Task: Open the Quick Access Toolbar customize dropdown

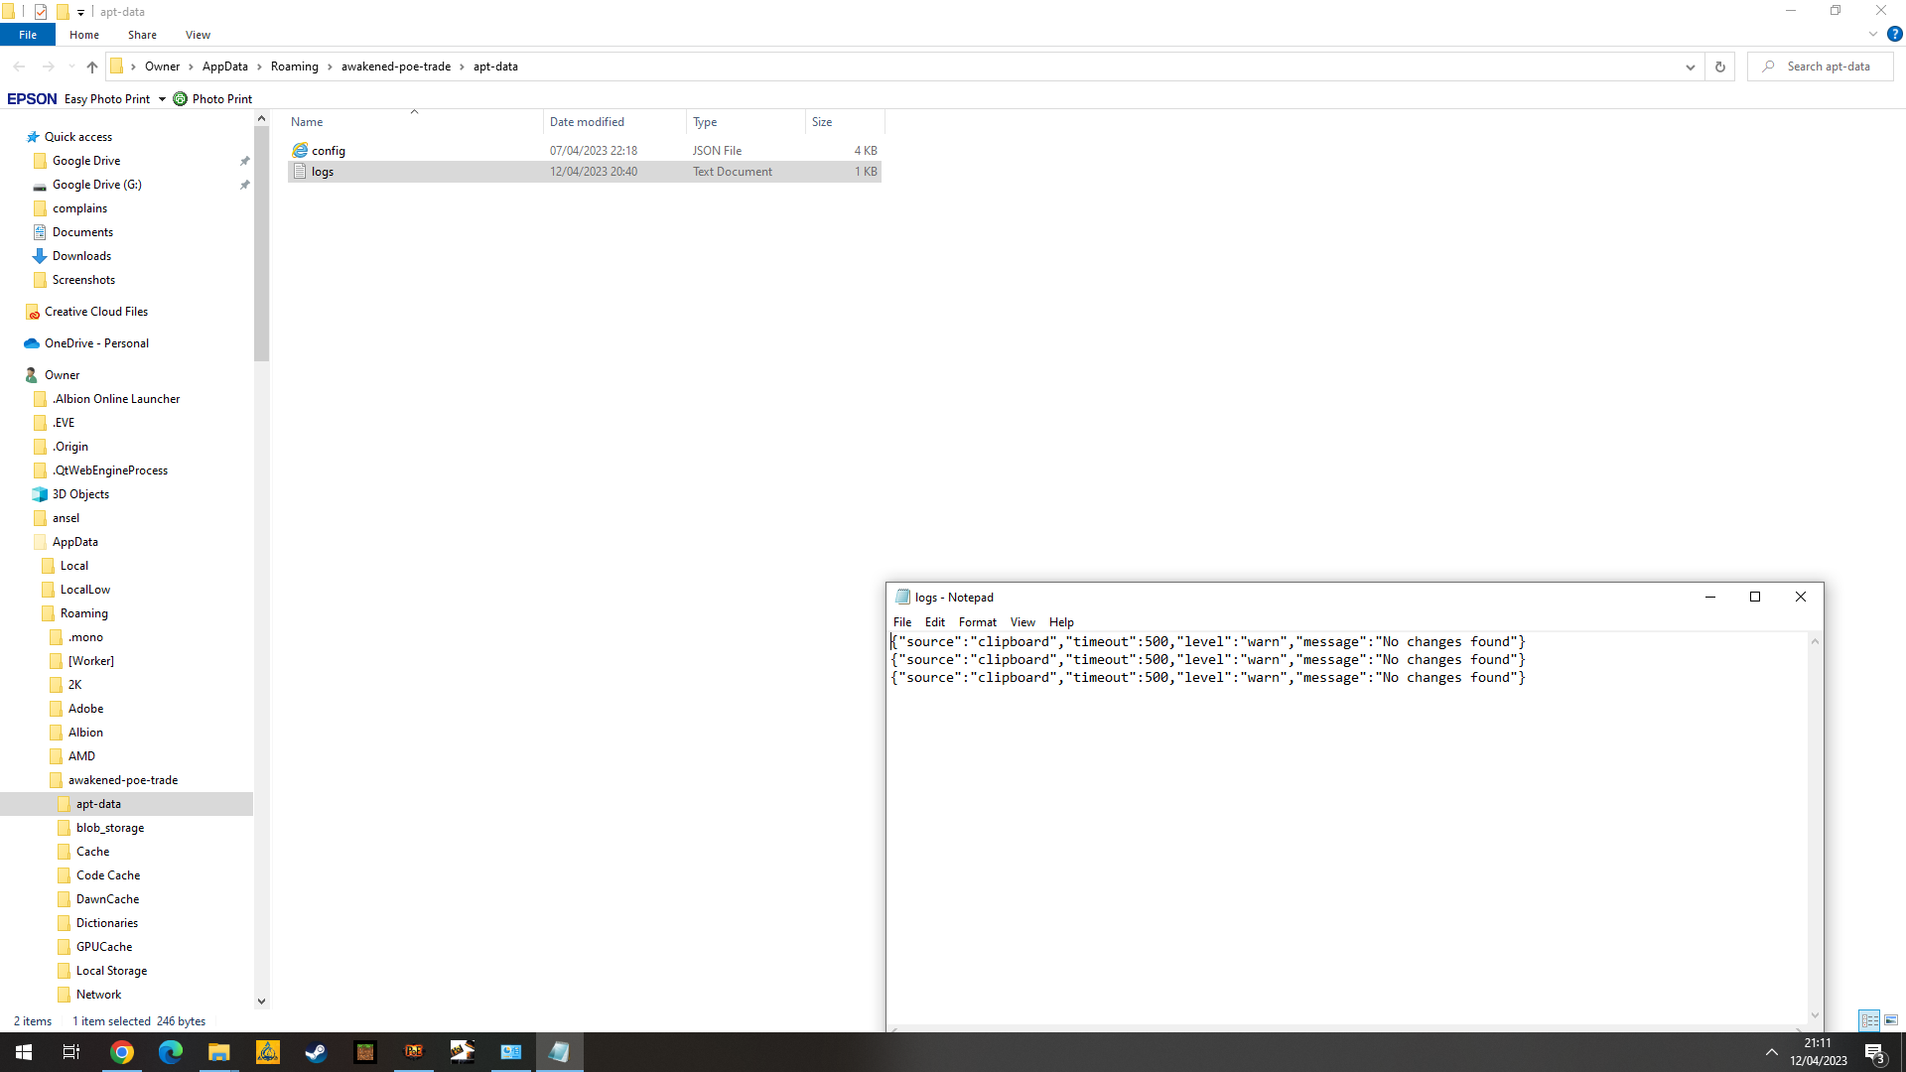Action: point(80,11)
